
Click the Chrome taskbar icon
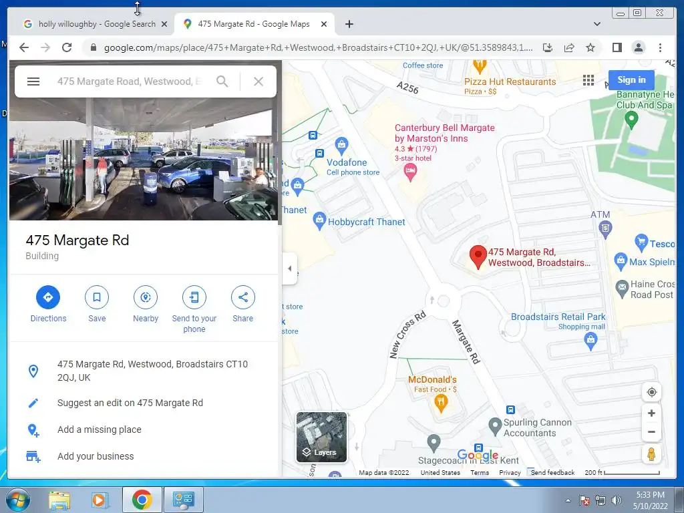point(142,500)
